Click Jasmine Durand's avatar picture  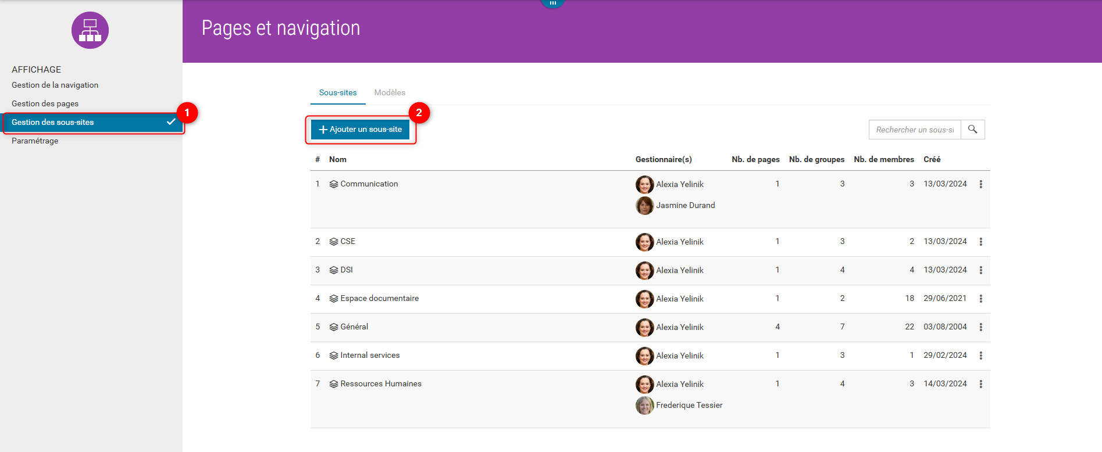click(x=644, y=206)
